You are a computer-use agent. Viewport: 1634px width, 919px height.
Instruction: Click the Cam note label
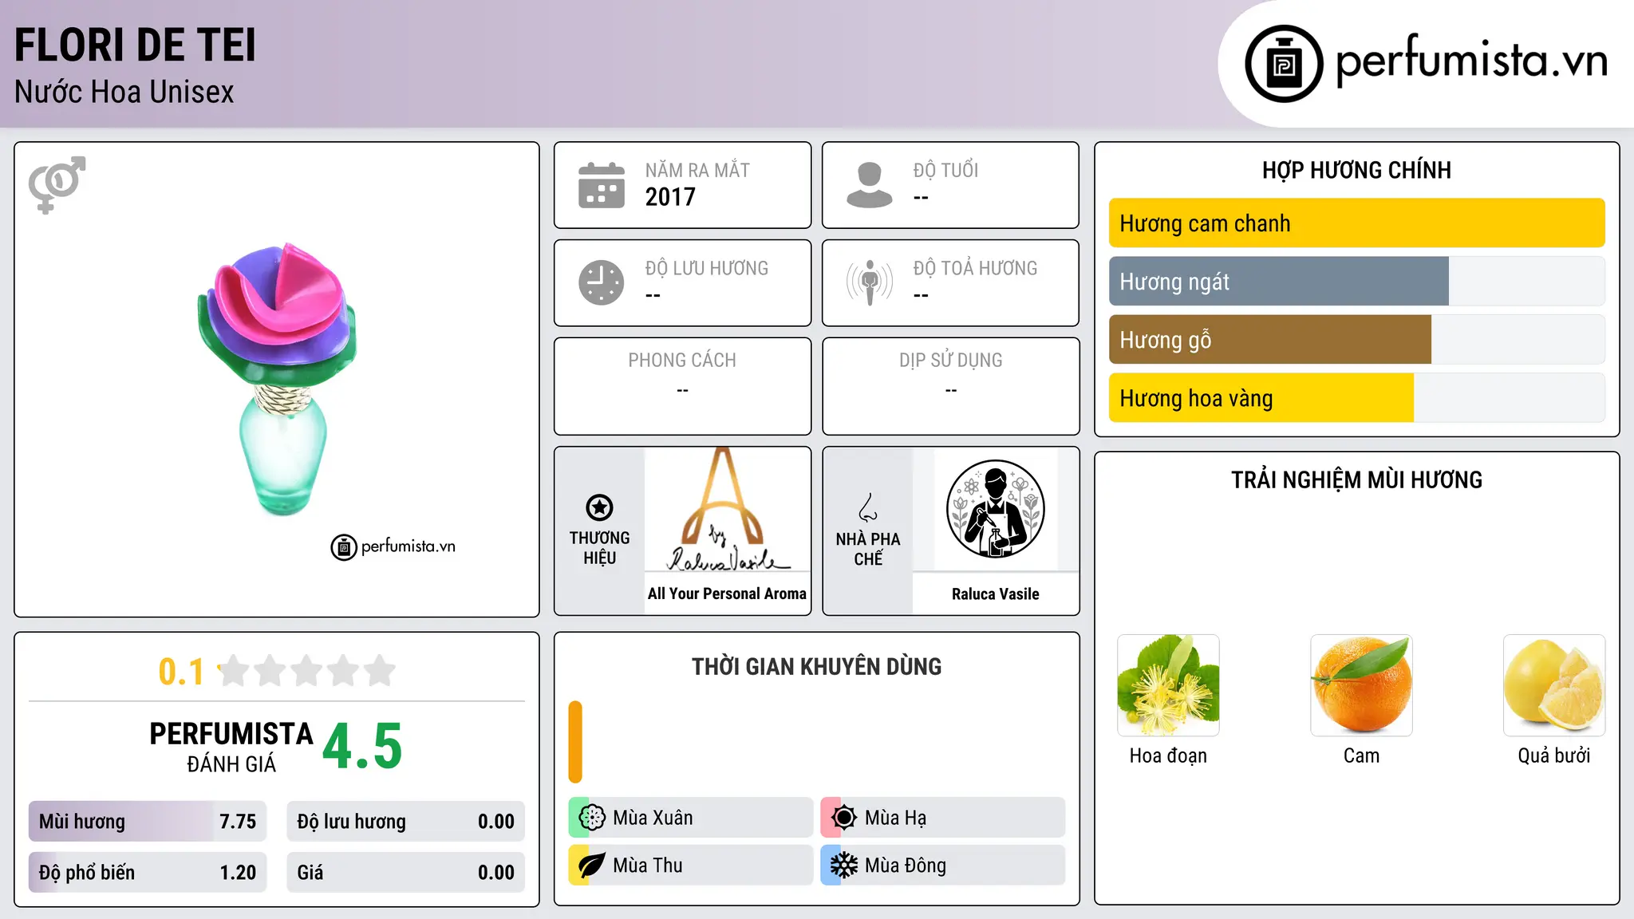coord(1361,755)
